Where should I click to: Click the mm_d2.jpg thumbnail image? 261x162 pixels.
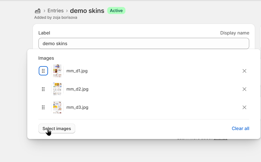point(57,89)
